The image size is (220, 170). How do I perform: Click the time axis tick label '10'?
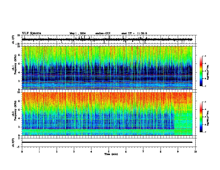195,152
